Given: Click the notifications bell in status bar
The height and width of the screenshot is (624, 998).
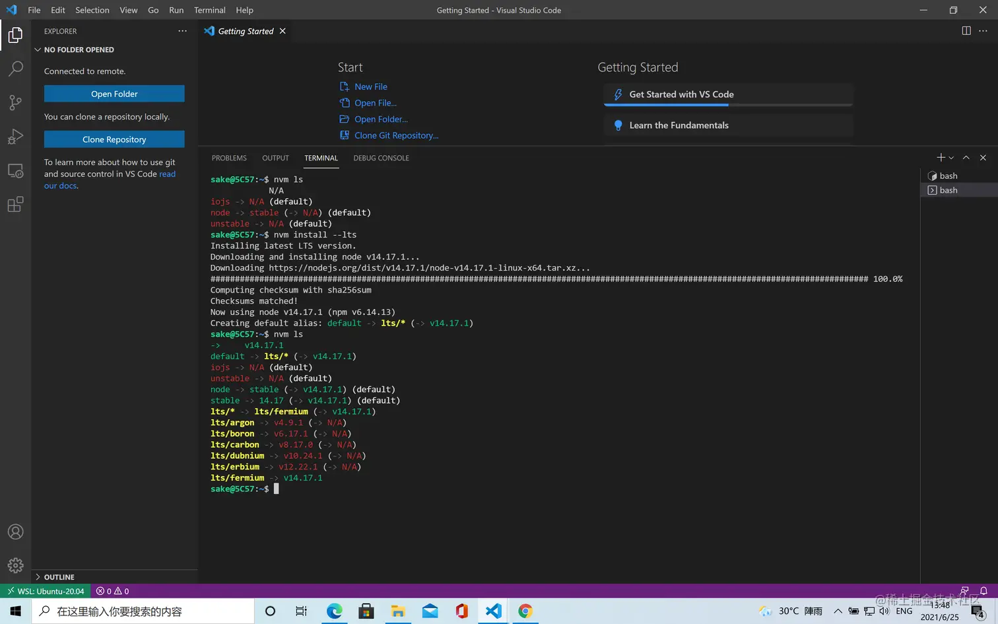Looking at the screenshot, I should tap(983, 591).
